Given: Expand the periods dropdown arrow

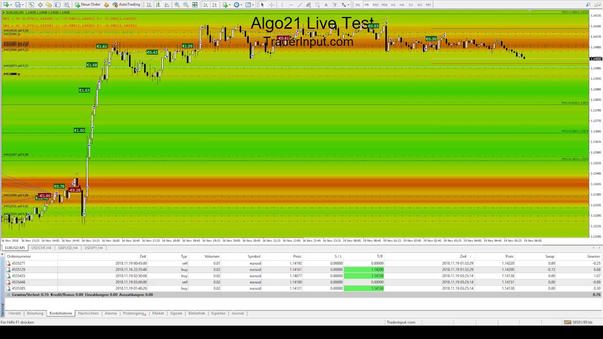Looking at the screenshot, I should 241,5.
